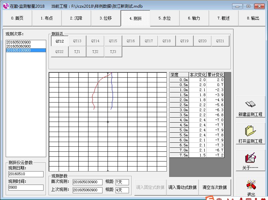
Task: Click the new monitoring project book icon
Action: pyautogui.click(x=250, y=104)
